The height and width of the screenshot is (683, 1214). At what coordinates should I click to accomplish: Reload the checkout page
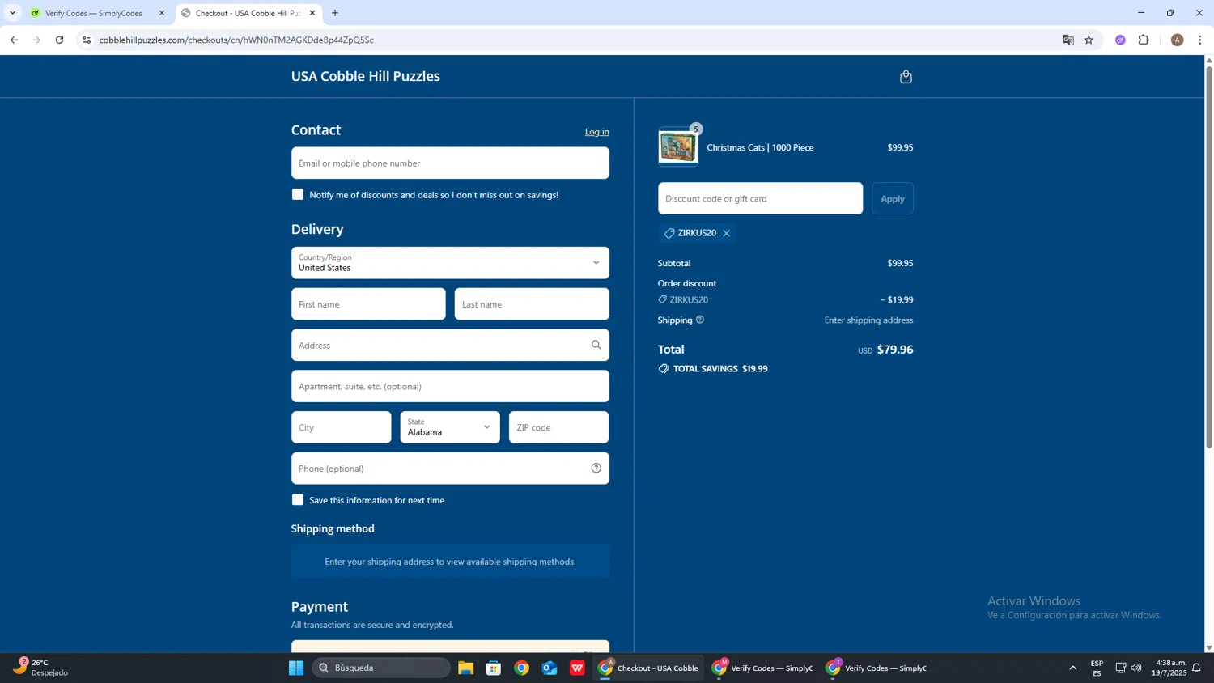click(x=59, y=40)
